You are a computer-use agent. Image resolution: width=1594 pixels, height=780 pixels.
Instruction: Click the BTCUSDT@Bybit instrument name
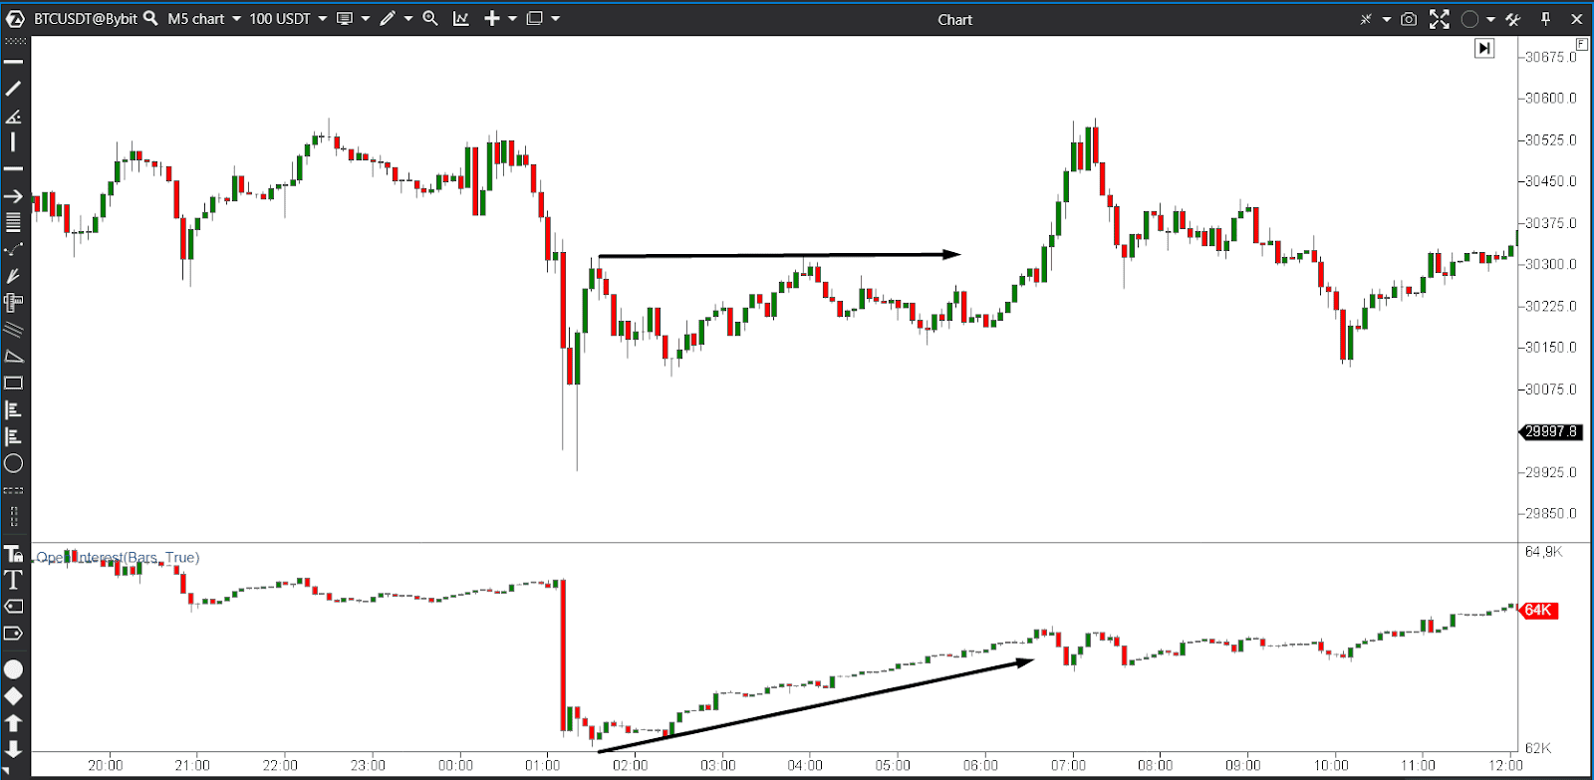[86, 19]
